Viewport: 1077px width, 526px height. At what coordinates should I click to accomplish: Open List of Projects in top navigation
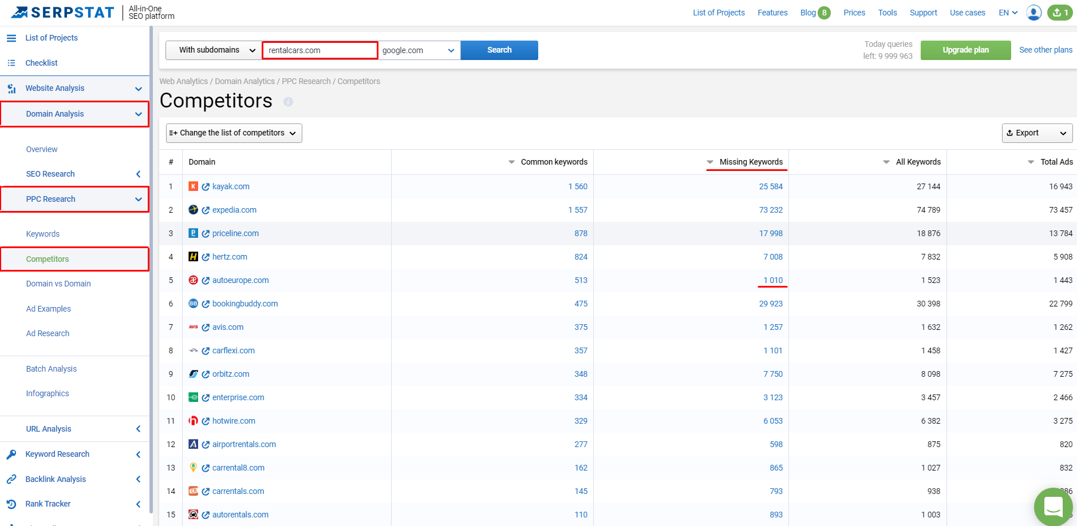pos(719,13)
